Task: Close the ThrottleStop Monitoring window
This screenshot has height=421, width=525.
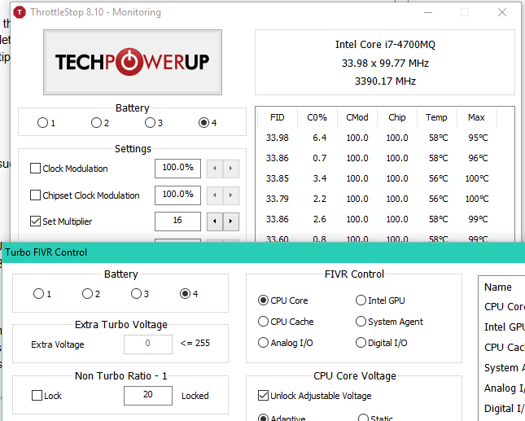Action: (502, 13)
